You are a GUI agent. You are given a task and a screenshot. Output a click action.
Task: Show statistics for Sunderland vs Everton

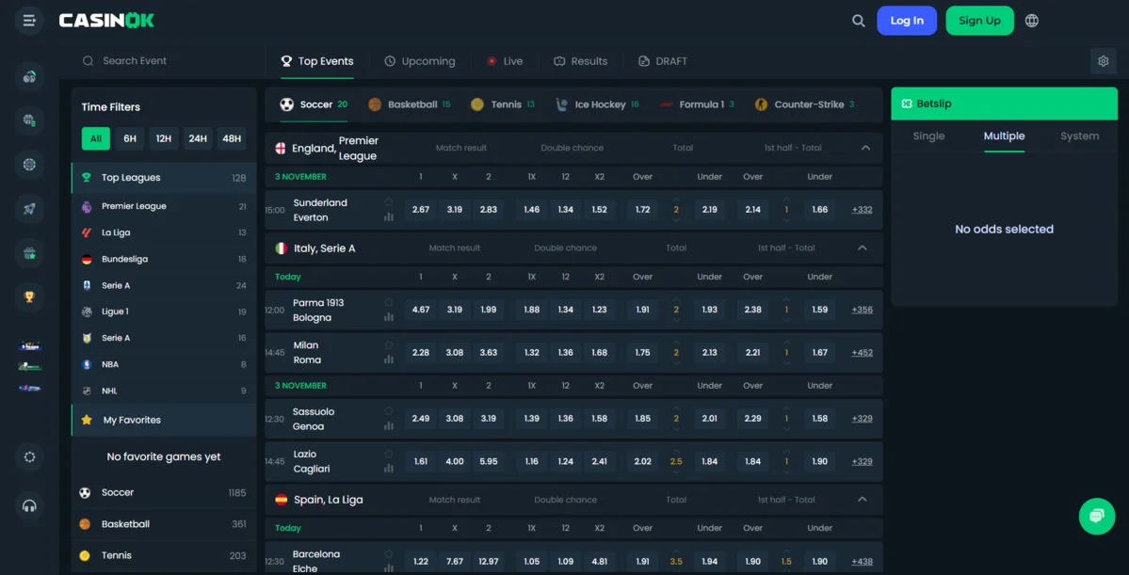pos(389,217)
